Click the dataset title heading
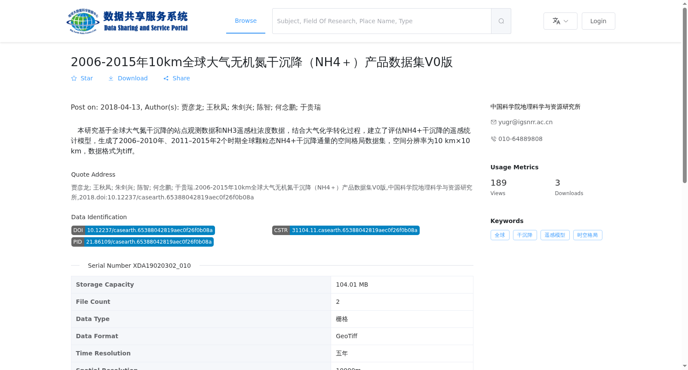The image size is (688, 370). tap(261, 62)
